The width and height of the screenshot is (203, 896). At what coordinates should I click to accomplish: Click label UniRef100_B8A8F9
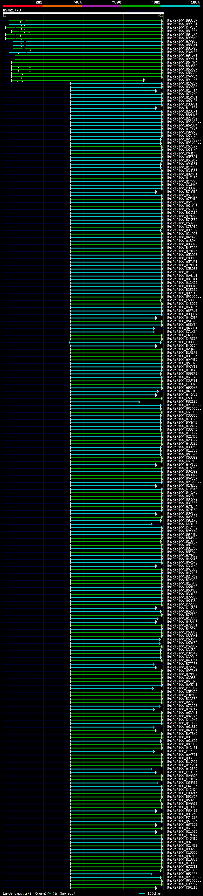click(x=182, y=66)
